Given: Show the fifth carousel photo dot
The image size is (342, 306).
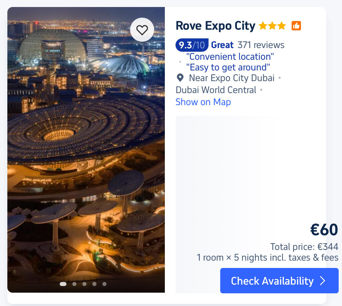Looking at the screenshot, I should (x=104, y=284).
